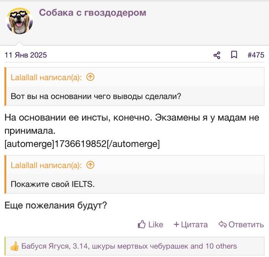This screenshot has width=269, height=257.
Task: Open the dog avatar profile picture
Action: tap(20, 21)
